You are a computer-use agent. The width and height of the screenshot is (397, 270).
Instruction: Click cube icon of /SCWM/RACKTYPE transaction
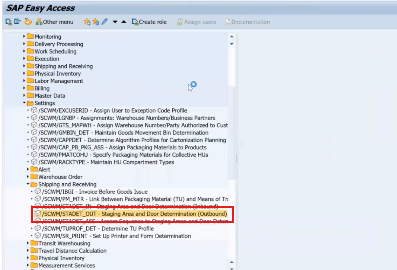coord(34,162)
